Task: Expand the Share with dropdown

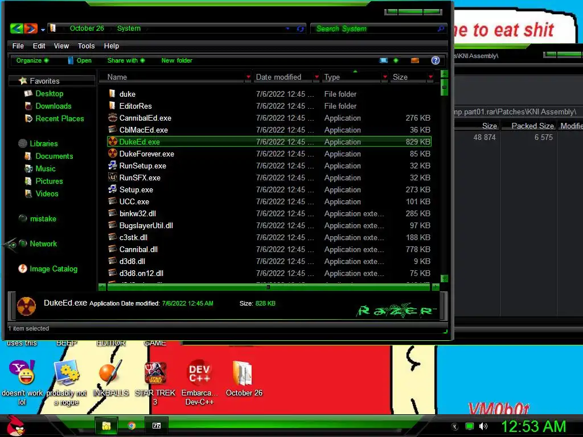Action: [126, 60]
